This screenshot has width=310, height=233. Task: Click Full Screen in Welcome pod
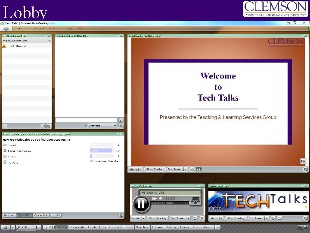coord(175,169)
